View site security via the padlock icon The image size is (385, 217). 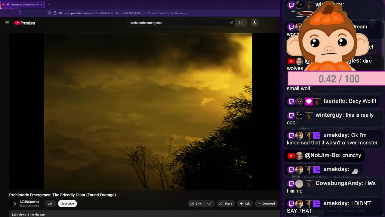55,13
